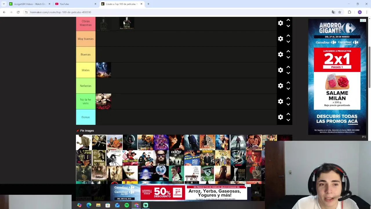
Task: Move Nefastas row up with arrow
Action: tap(288, 83)
